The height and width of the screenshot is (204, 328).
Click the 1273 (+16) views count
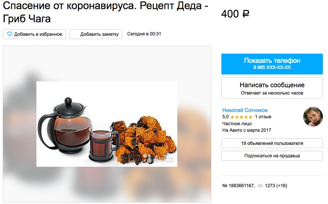click(x=276, y=186)
